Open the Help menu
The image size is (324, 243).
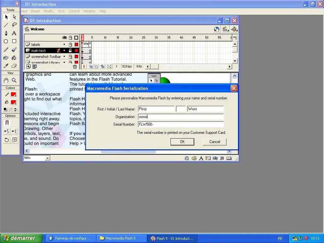click(102, 11)
